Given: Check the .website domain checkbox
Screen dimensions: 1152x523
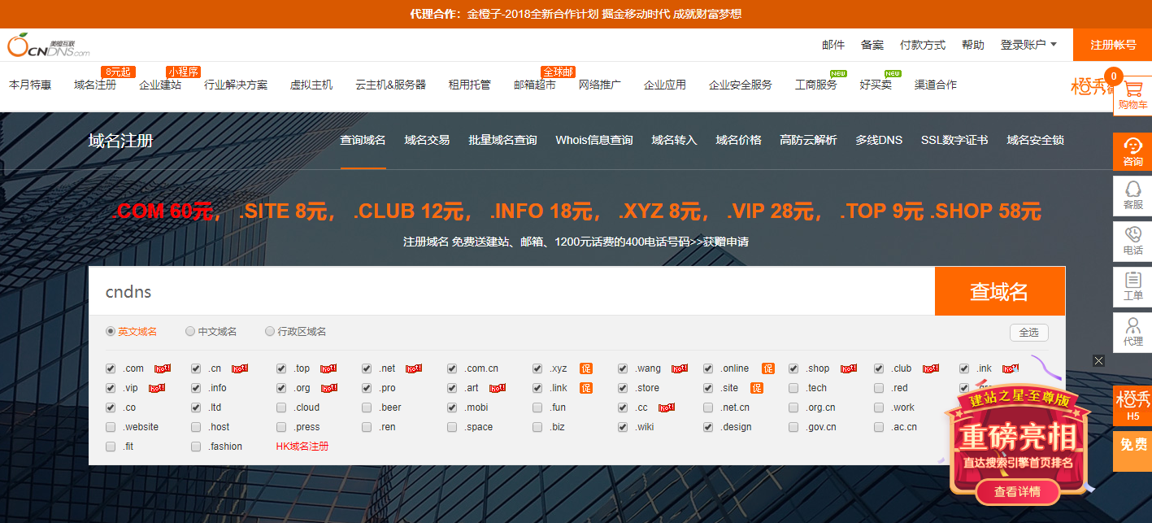Looking at the screenshot, I should (x=111, y=427).
